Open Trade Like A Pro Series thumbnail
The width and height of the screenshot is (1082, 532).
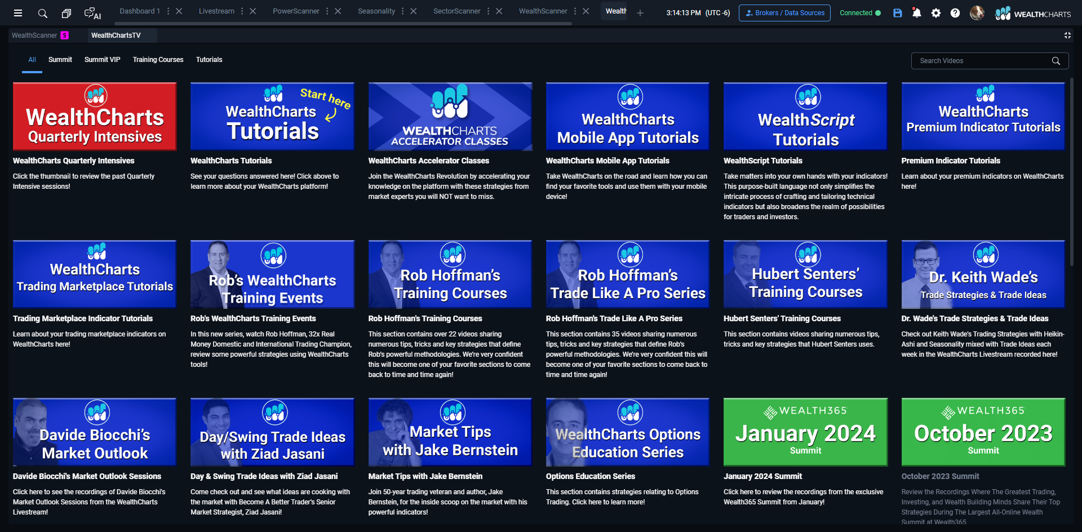(x=628, y=274)
